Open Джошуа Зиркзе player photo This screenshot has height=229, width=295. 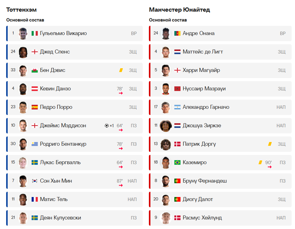coord(166,126)
